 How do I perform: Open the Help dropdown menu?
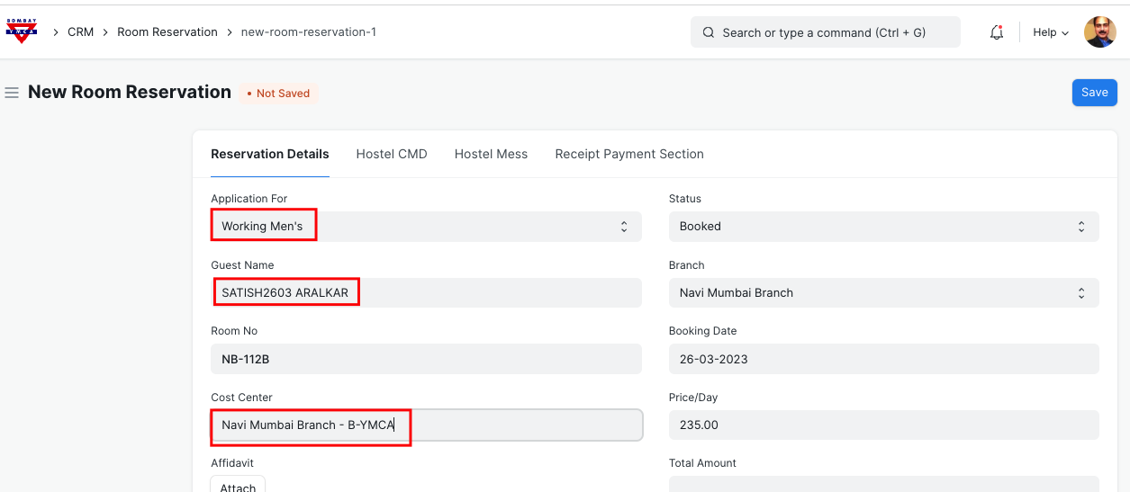[1050, 32]
